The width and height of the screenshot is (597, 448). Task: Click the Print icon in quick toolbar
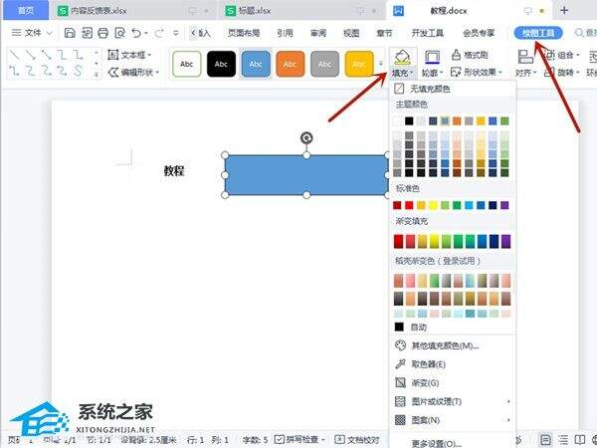click(x=102, y=33)
